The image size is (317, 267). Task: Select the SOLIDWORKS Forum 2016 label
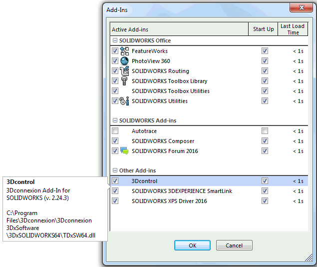165,151
